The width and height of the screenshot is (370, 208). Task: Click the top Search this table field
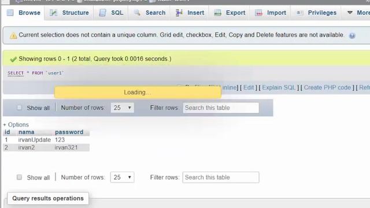pos(221,108)
